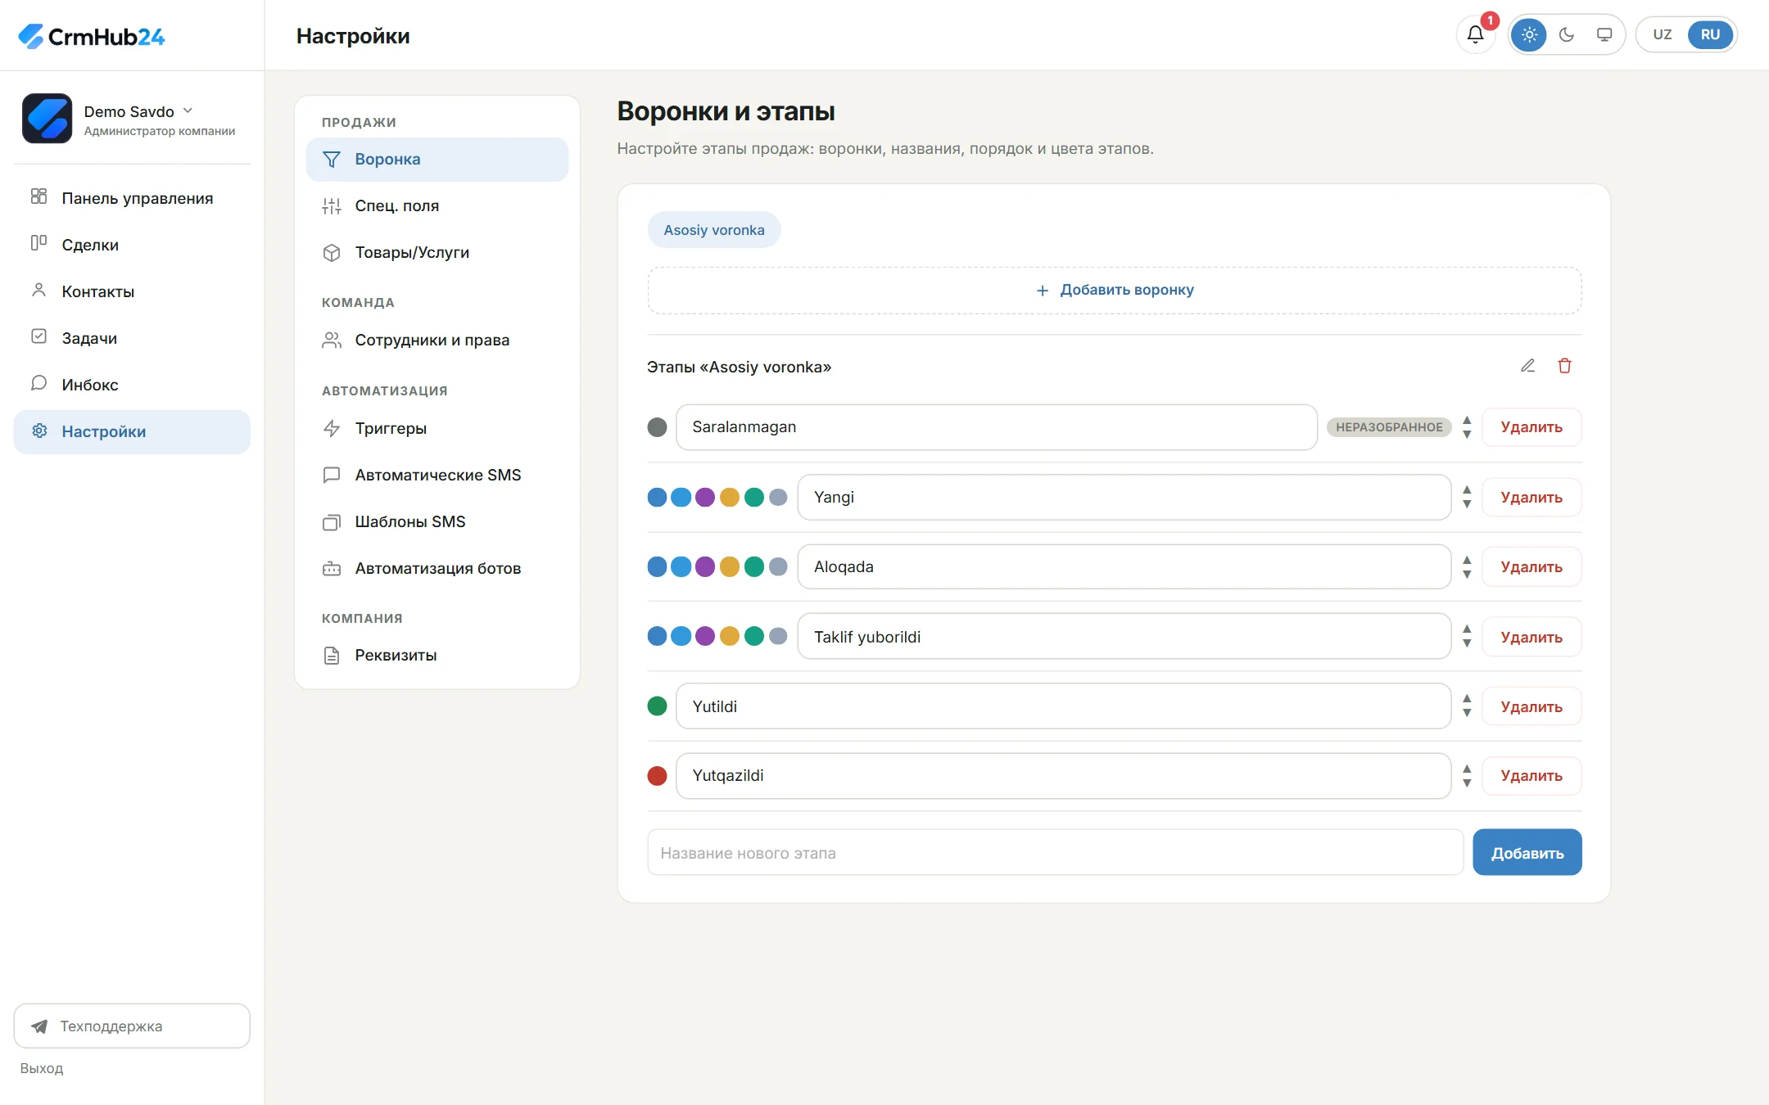Click the Название нового этапа input field
Image resolution: width=1769 pixels, height=1105 pixels.
click(1055, 853)
